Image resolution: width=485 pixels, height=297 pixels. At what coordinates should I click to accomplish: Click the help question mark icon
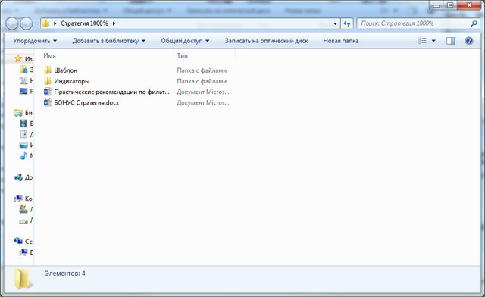tap(468, 41)
